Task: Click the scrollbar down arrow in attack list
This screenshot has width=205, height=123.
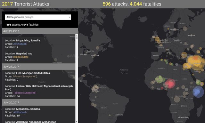Action: (x=77, y=122)
